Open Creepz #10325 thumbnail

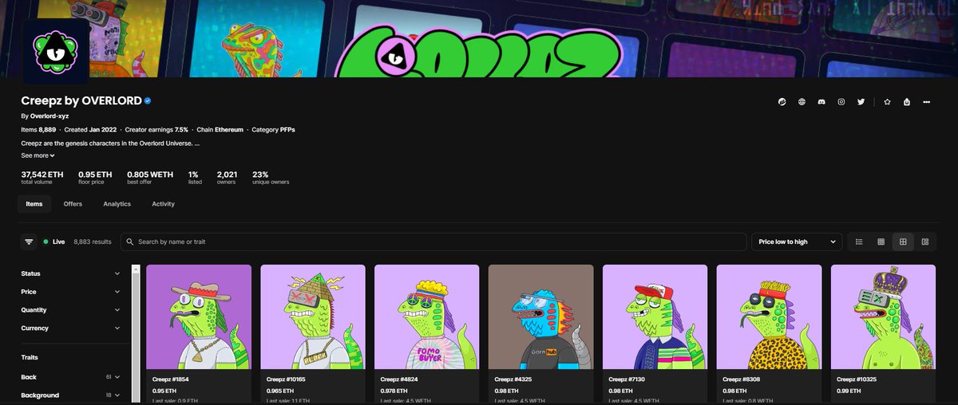[x=884, y=317]
